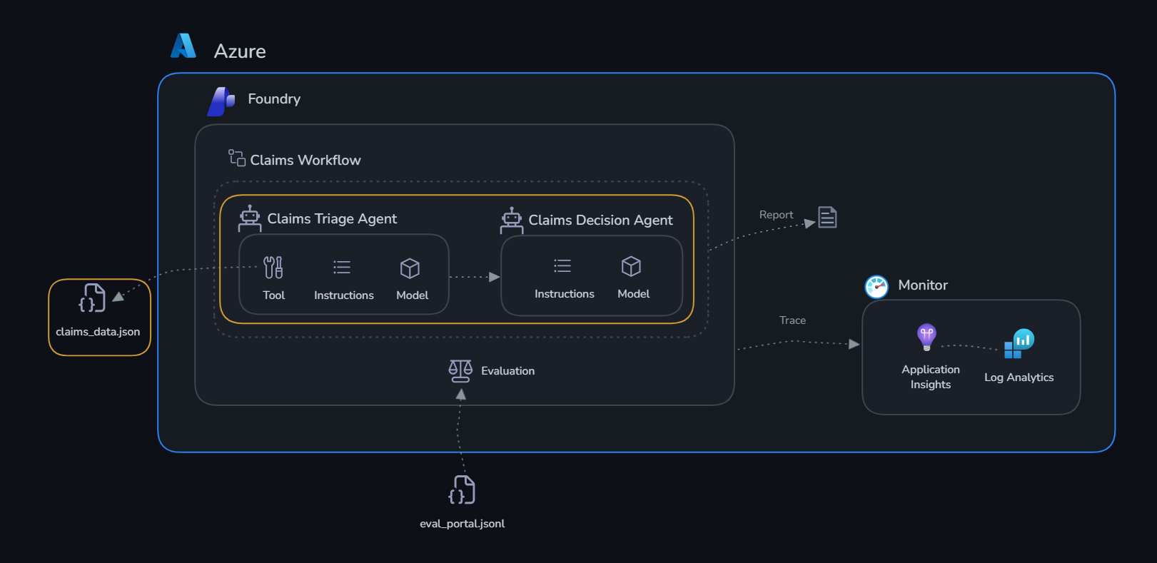Click the Claims Decision Agent robot icon
Screen dimensions: 1157x563
click(512, 220)
